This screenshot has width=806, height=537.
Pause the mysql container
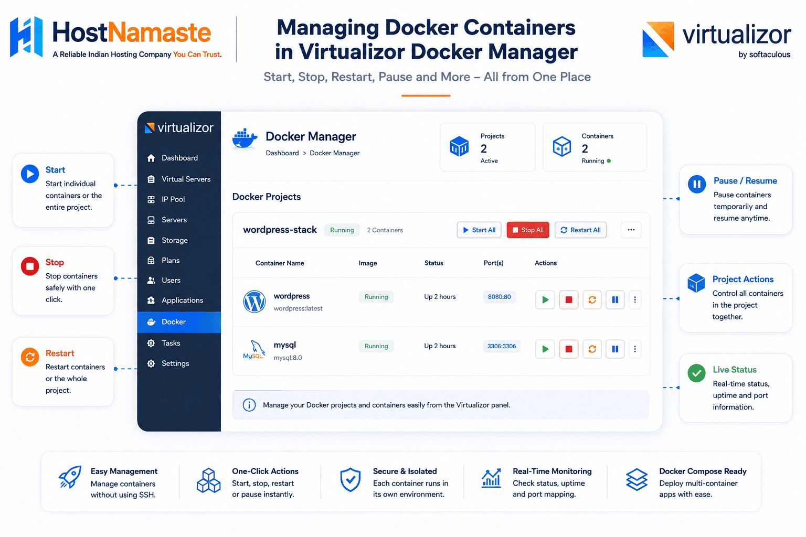click(615, 349)
